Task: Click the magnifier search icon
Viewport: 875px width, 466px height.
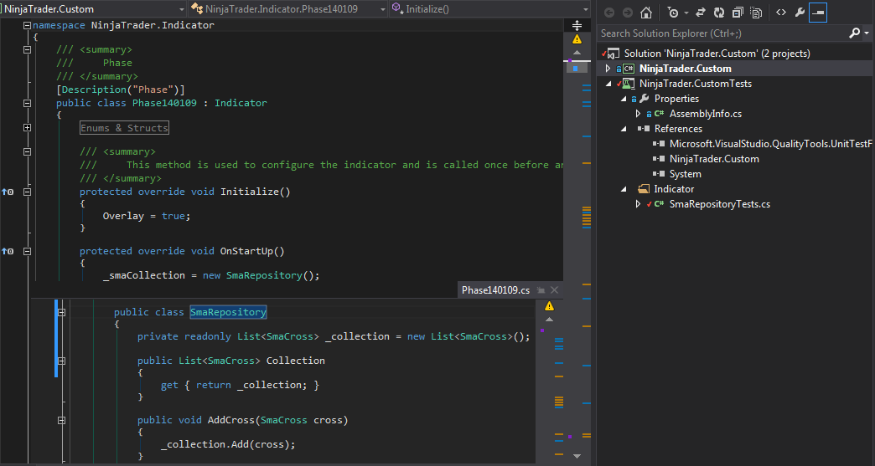Action: pos(854,33)
